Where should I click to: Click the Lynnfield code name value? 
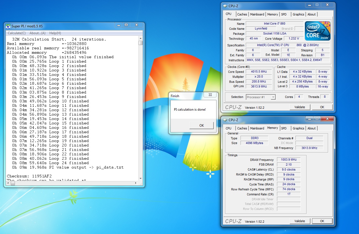261,29
